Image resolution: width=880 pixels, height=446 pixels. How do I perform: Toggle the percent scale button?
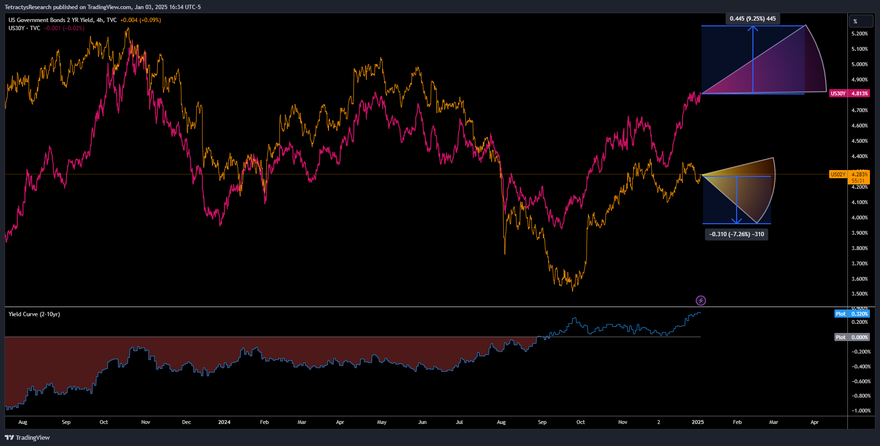tap(861, 21)
